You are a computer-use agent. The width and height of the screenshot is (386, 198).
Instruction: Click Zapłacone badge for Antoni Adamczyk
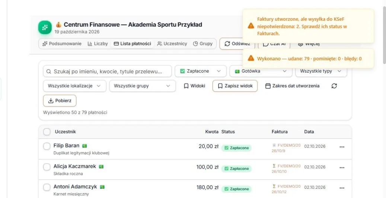(x=236, y=189)
